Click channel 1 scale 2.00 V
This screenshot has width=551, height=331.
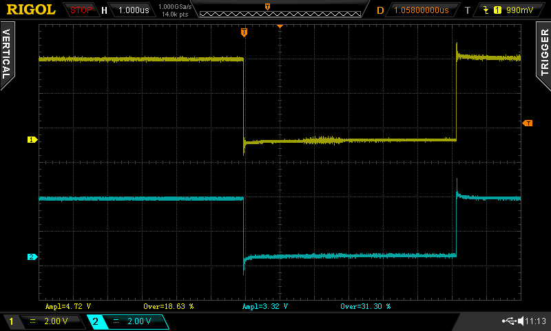tap(56, 321)
